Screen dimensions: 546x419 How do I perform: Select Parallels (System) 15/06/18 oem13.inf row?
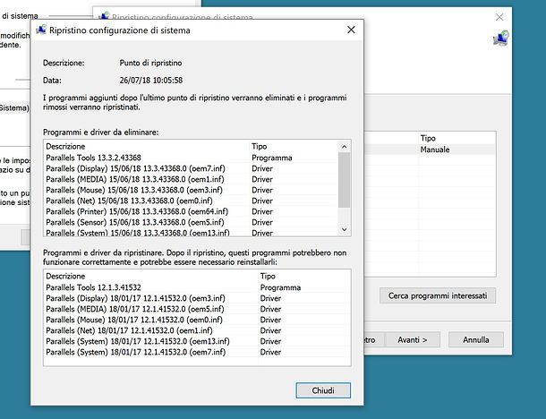tap(192, 233)
